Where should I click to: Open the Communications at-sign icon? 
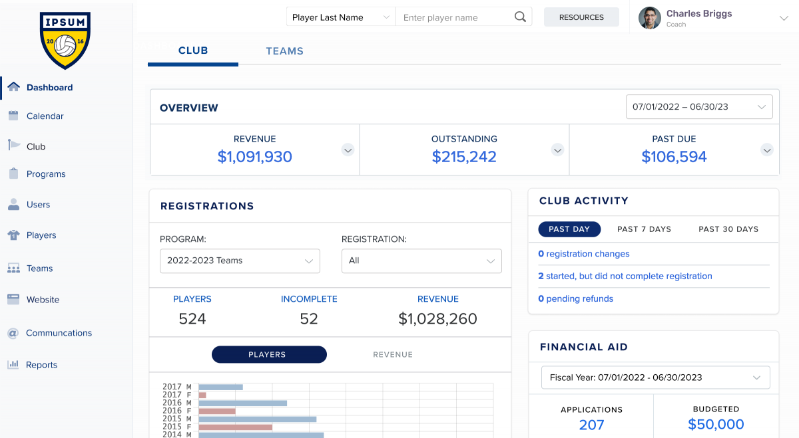coord(13,333)
